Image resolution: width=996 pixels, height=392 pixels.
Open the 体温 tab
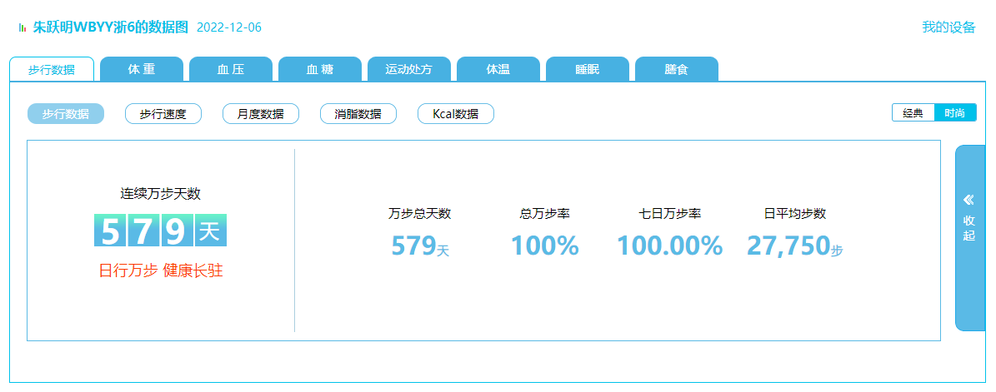click(x=498, y=69)
